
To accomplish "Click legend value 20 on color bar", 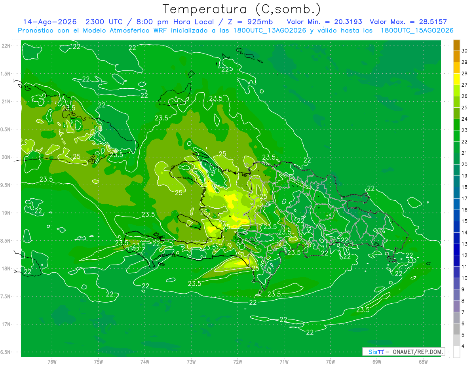I will [x=465, y=164].
